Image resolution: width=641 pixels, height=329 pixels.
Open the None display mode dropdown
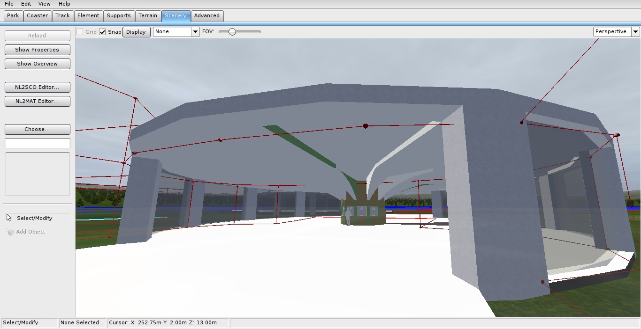[176, 32]
